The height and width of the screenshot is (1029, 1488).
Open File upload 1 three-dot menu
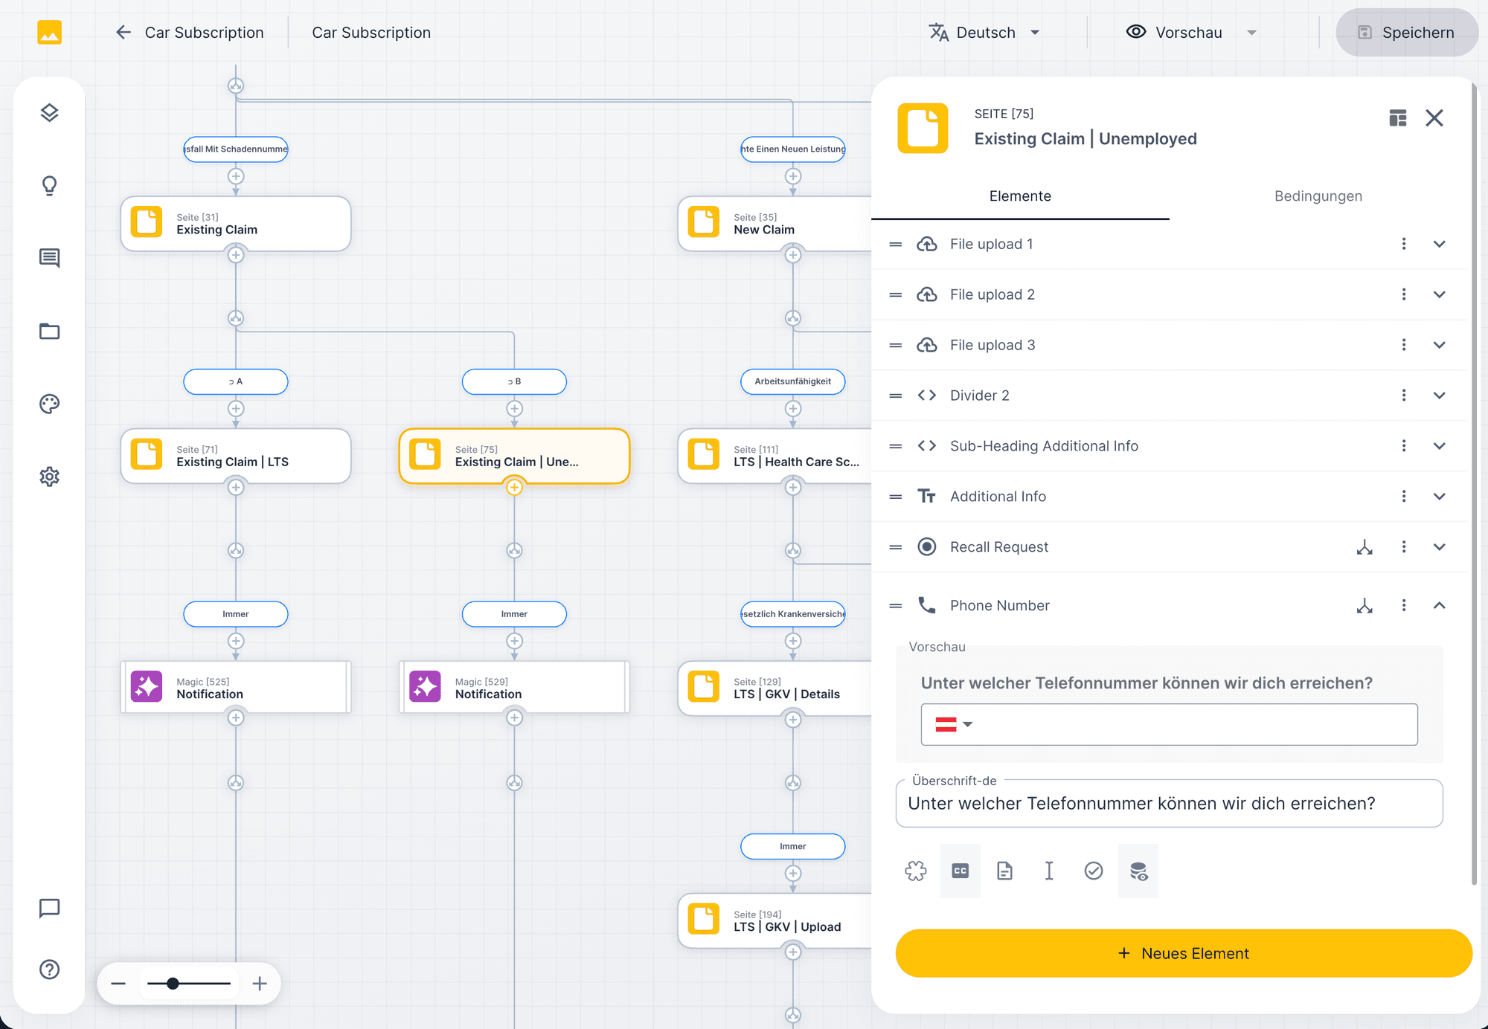[1404, 244]
